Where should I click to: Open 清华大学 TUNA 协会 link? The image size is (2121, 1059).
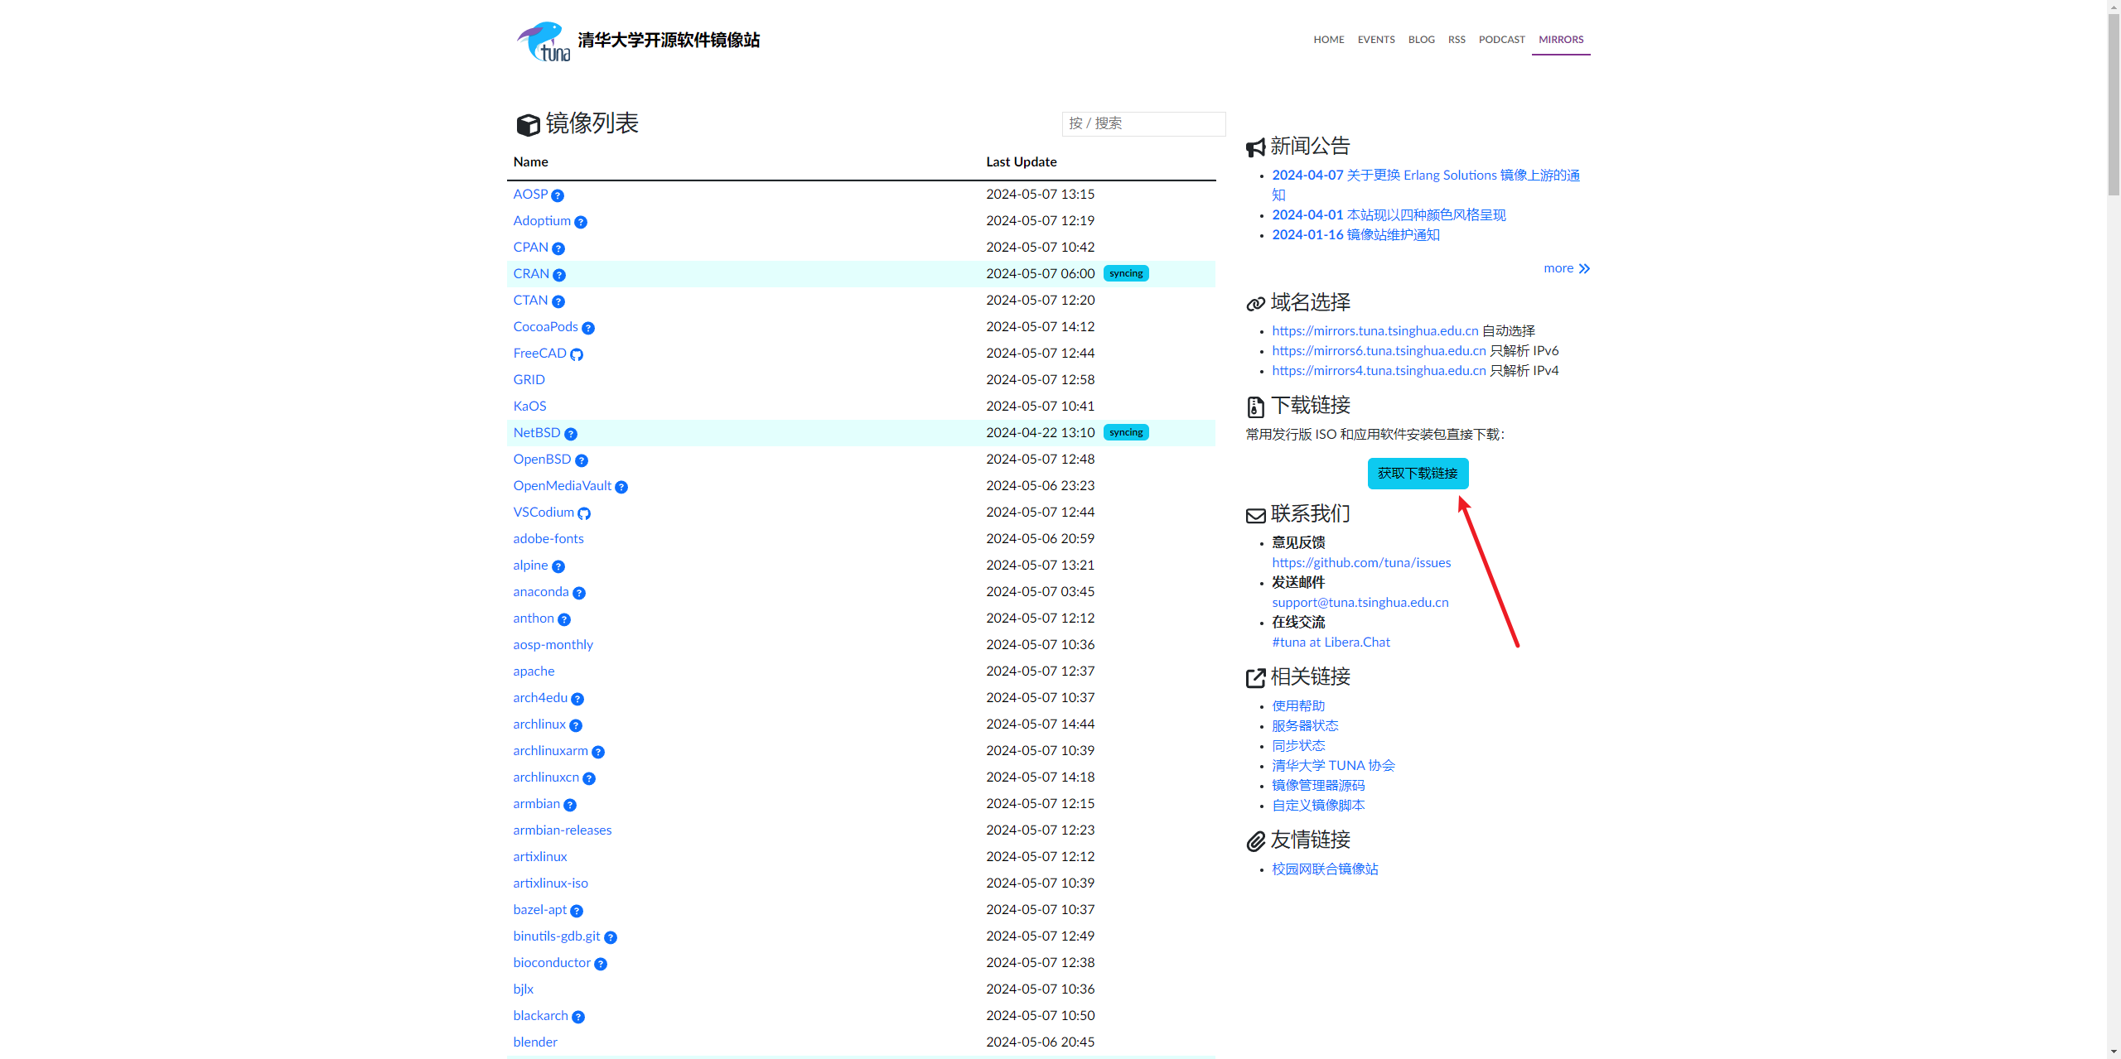click(1333, 765)
